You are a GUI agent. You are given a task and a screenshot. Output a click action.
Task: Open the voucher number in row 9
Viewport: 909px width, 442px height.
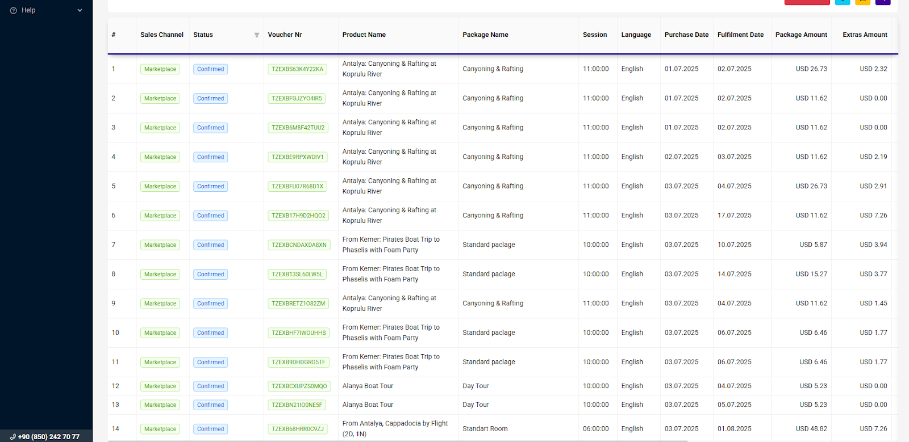[x=298, y=304]
